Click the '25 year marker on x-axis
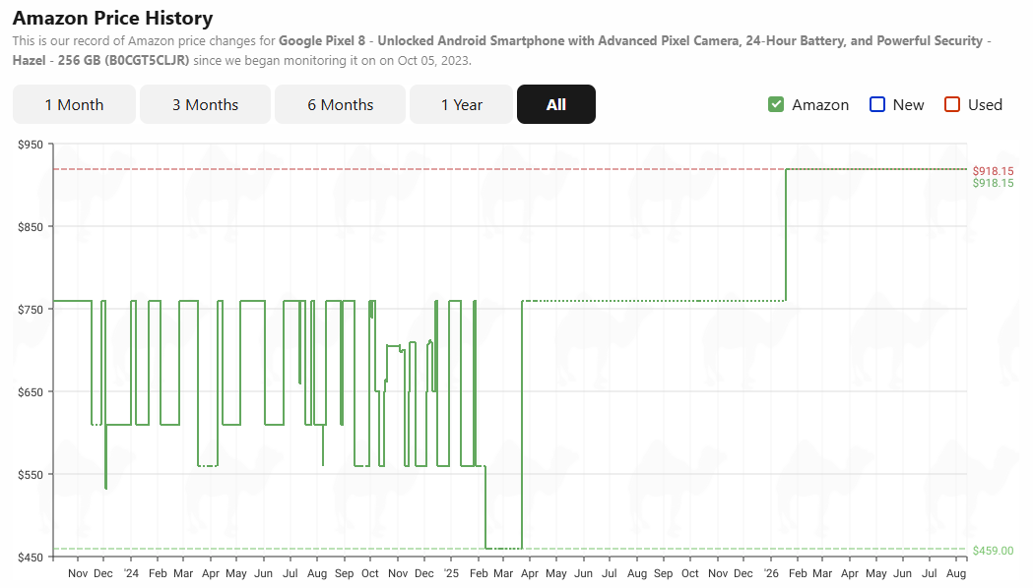 click(x=451, y=573)
